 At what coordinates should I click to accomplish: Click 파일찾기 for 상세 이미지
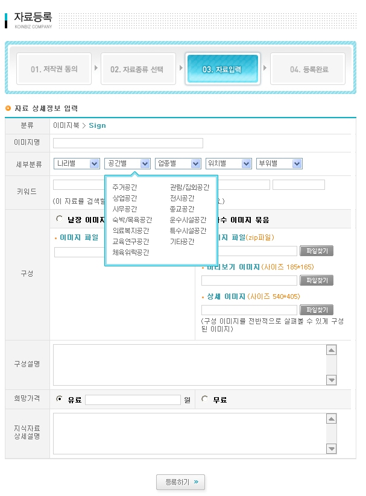coord(317,310)
